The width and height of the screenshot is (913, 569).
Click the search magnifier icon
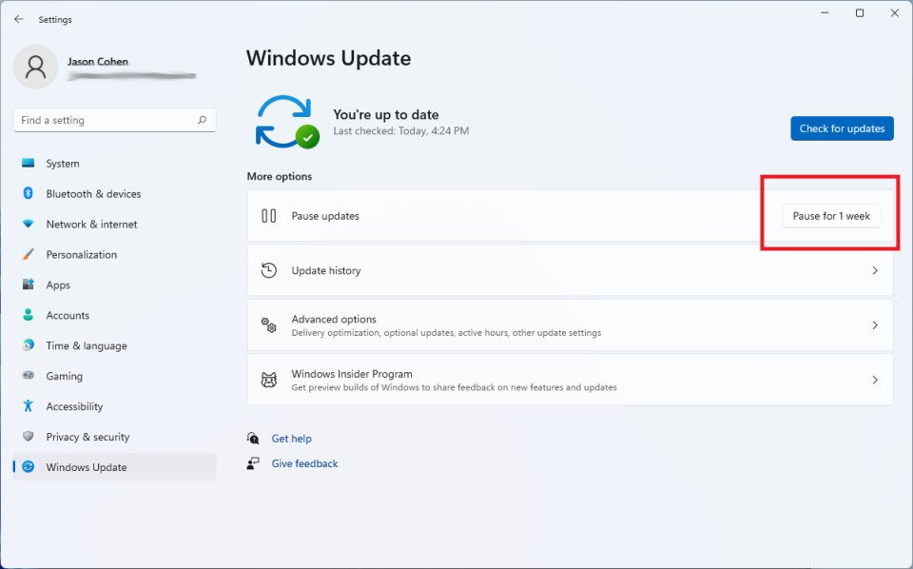202,121
